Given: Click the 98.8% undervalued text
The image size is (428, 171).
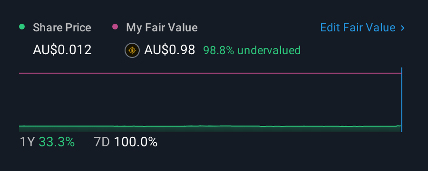Looking at the screenshot, I should click(252, 50).
